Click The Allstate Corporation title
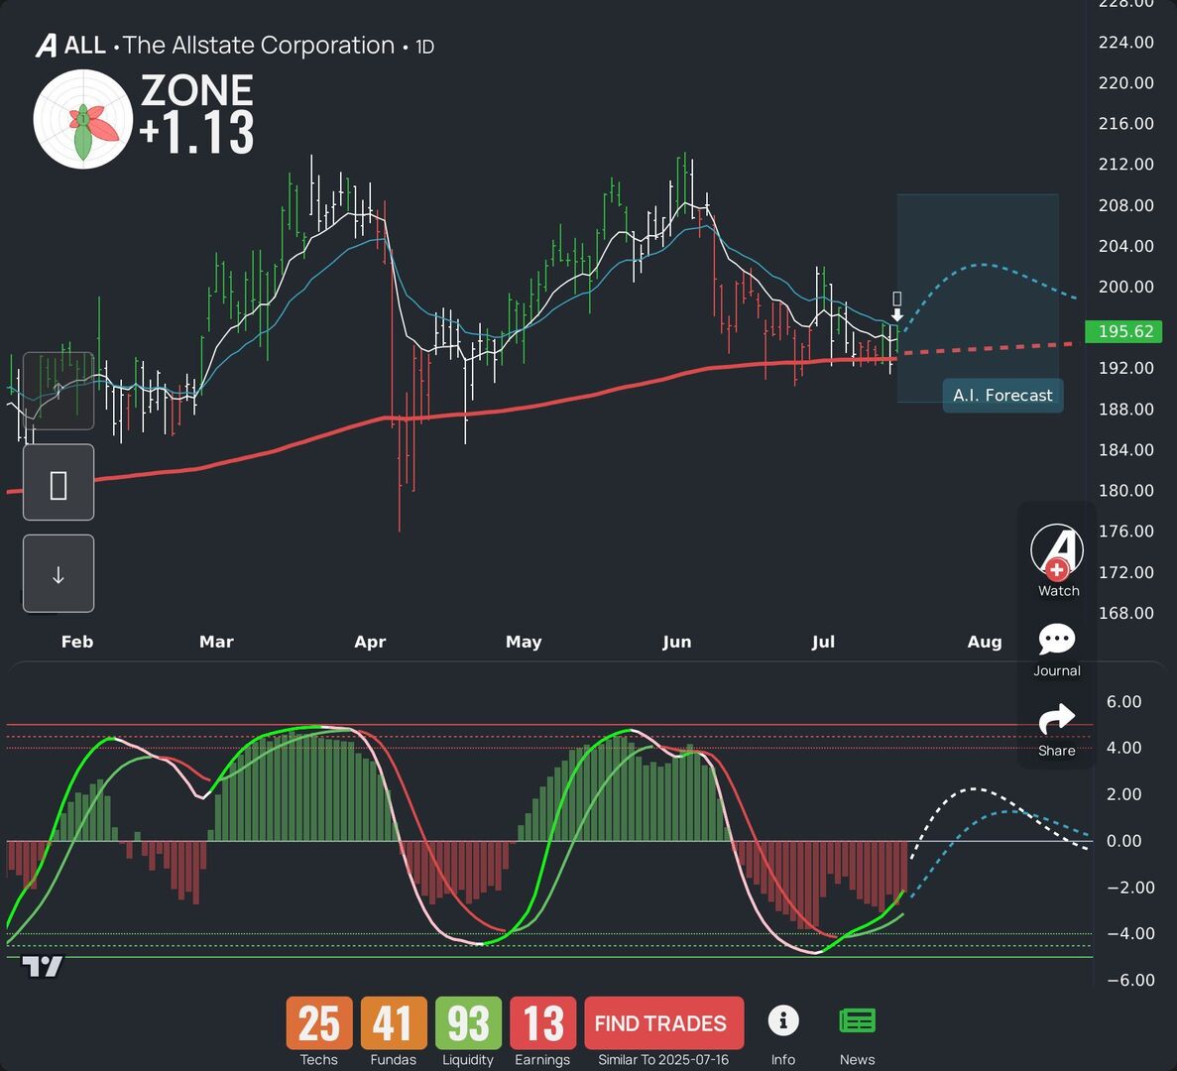This screenshot has height=1071, width=1177. [259, 46]
